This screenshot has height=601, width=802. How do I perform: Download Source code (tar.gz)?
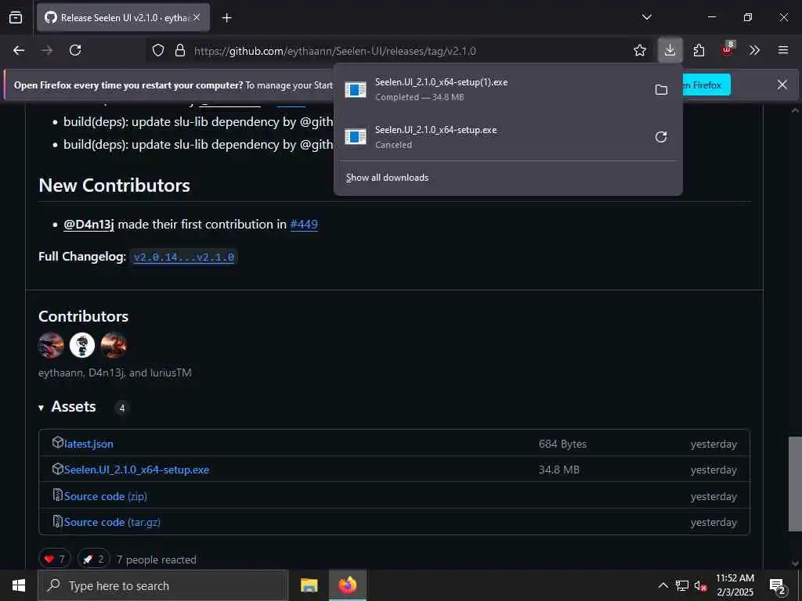(112, 522)
